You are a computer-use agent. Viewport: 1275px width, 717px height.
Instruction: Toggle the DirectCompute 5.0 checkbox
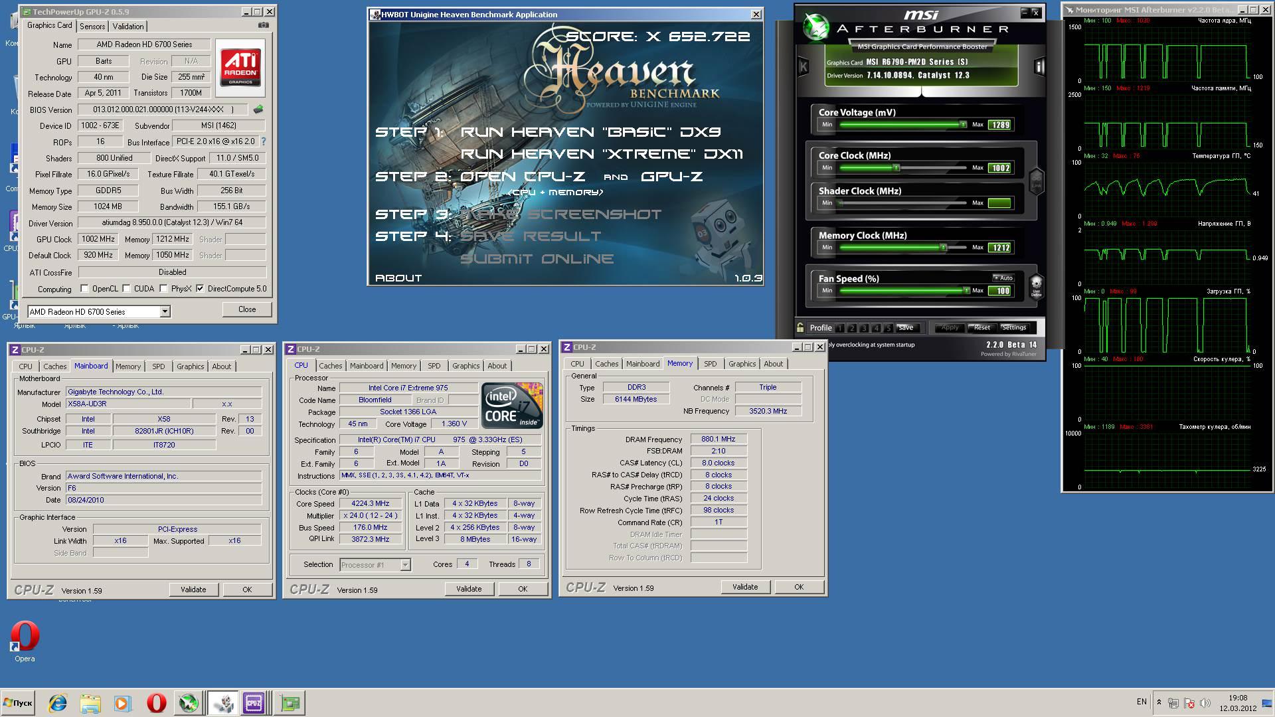click(200, 289)
